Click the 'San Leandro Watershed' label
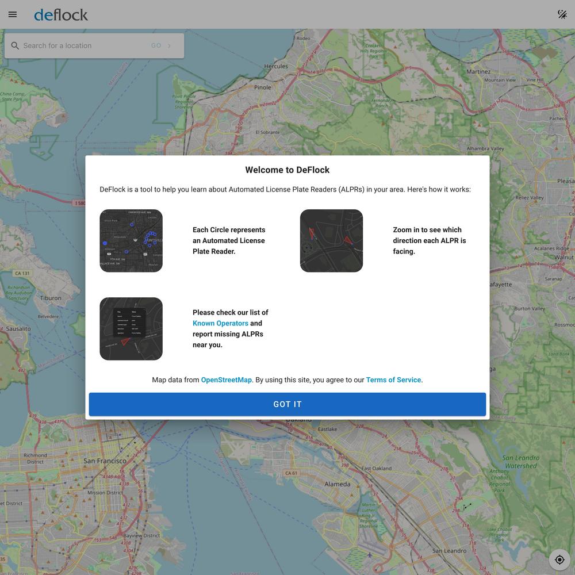 (521, 462)
